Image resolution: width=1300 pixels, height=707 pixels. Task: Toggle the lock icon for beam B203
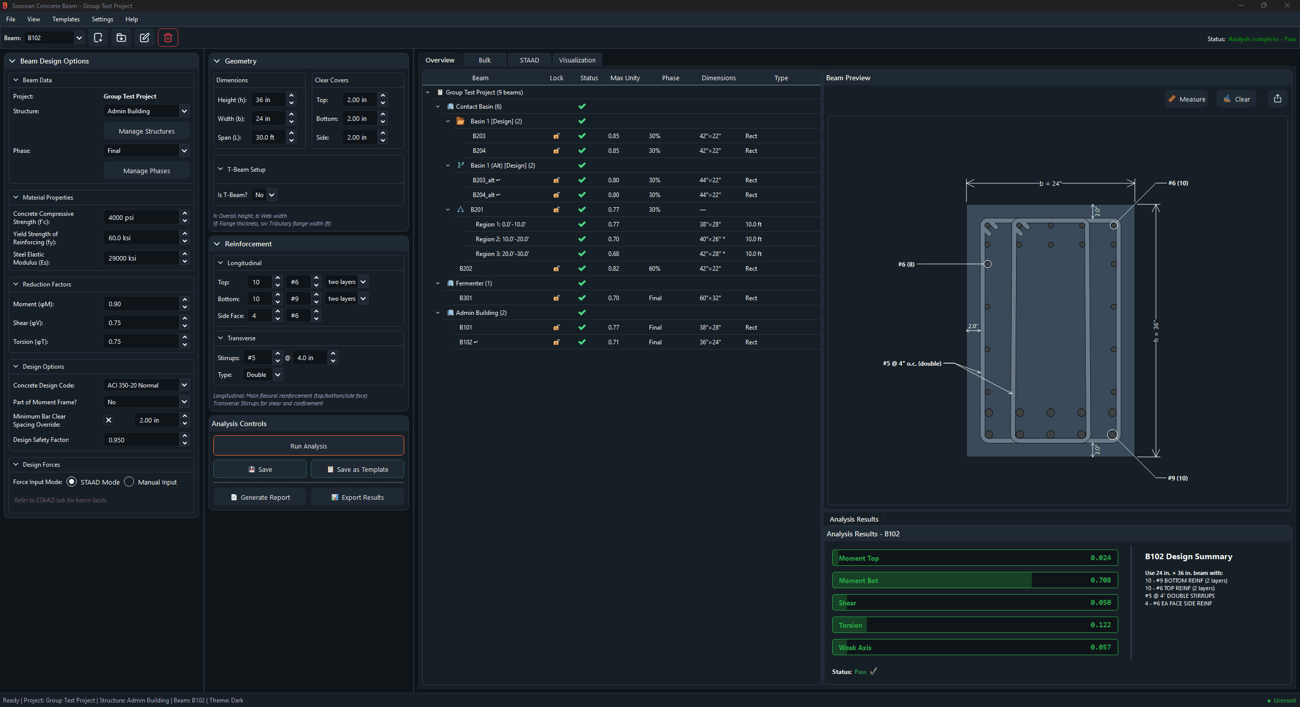pos(557,136)
